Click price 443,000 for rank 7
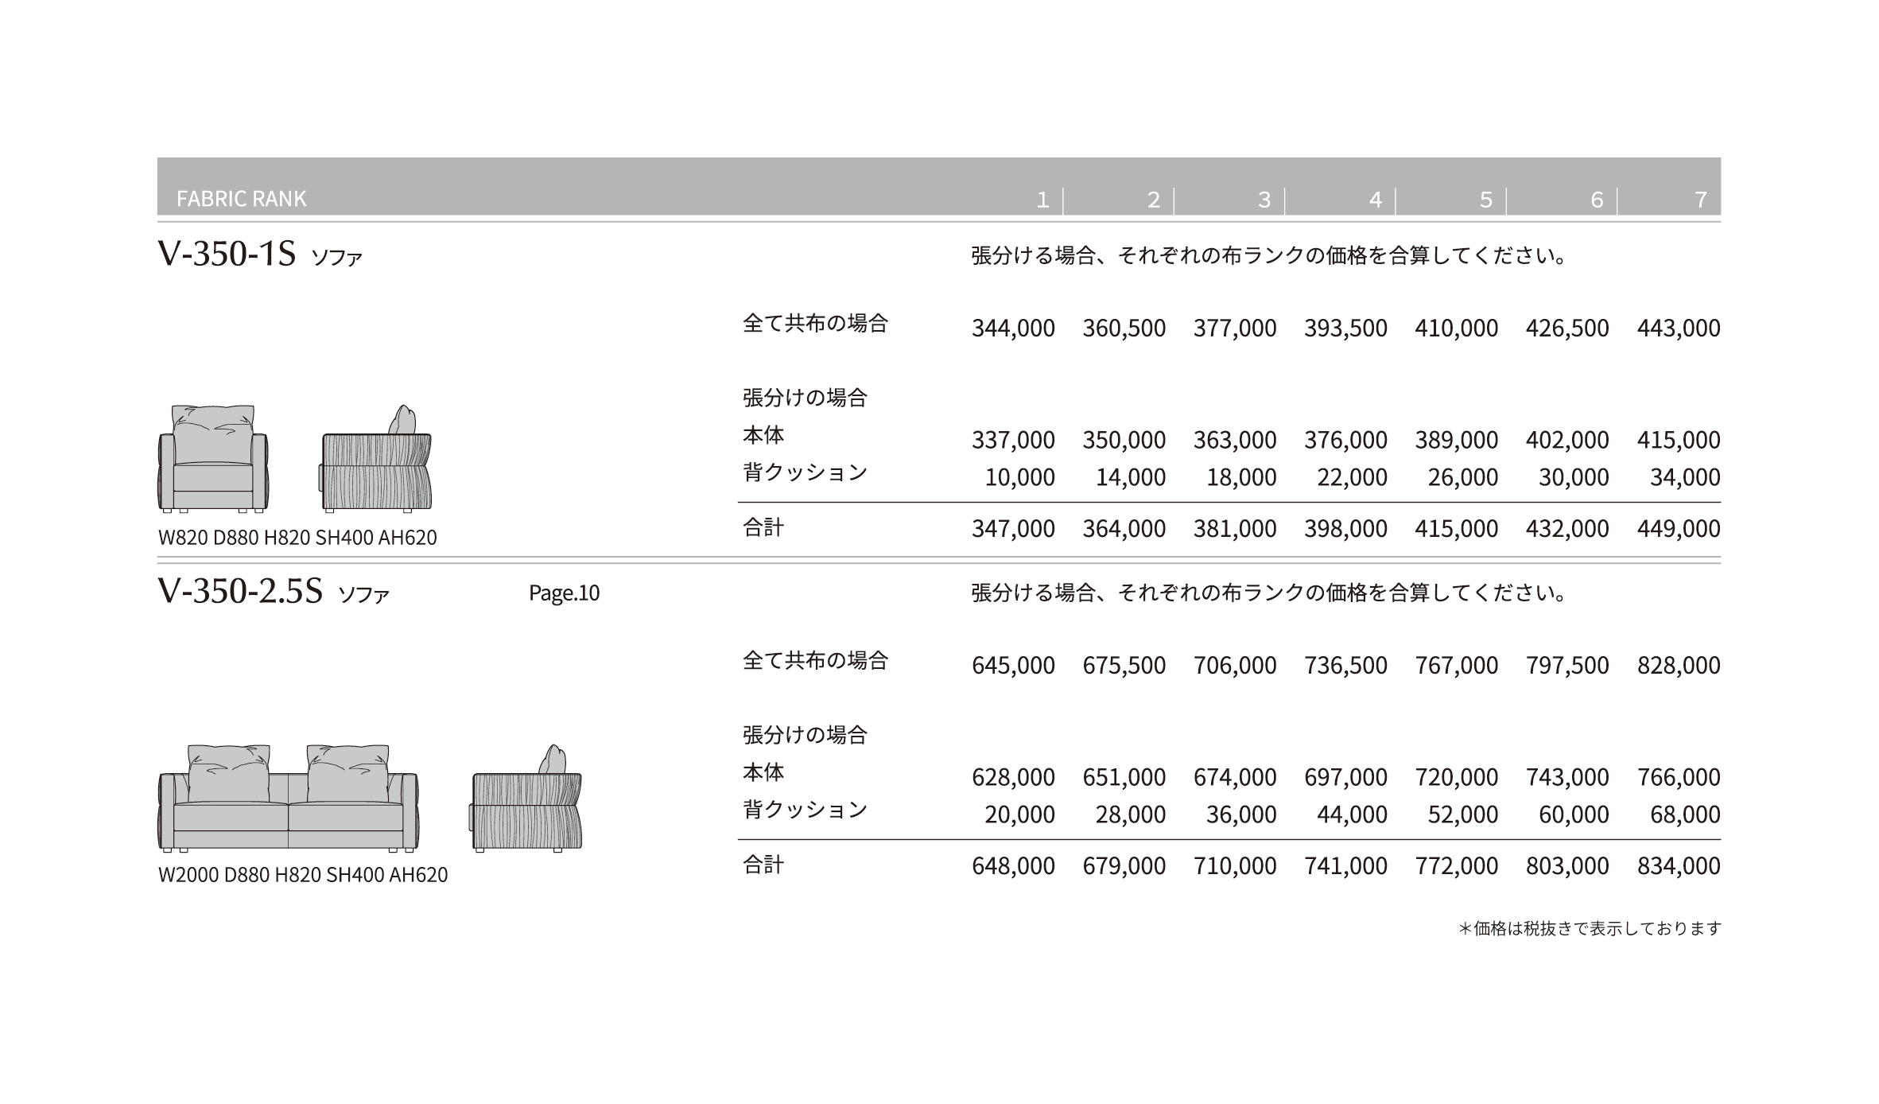 coord(1679,328)
